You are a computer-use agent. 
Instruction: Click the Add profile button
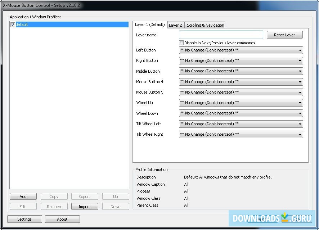click(x=23, y=197)
